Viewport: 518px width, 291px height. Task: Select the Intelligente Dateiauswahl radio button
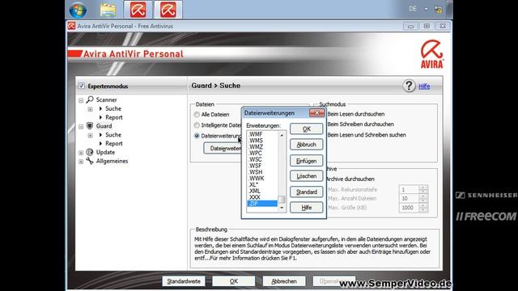197,125
